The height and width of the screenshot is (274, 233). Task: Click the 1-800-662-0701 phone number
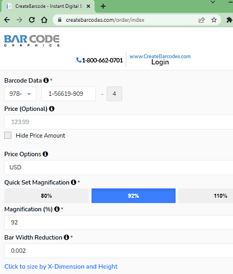(x=103, y=61)
